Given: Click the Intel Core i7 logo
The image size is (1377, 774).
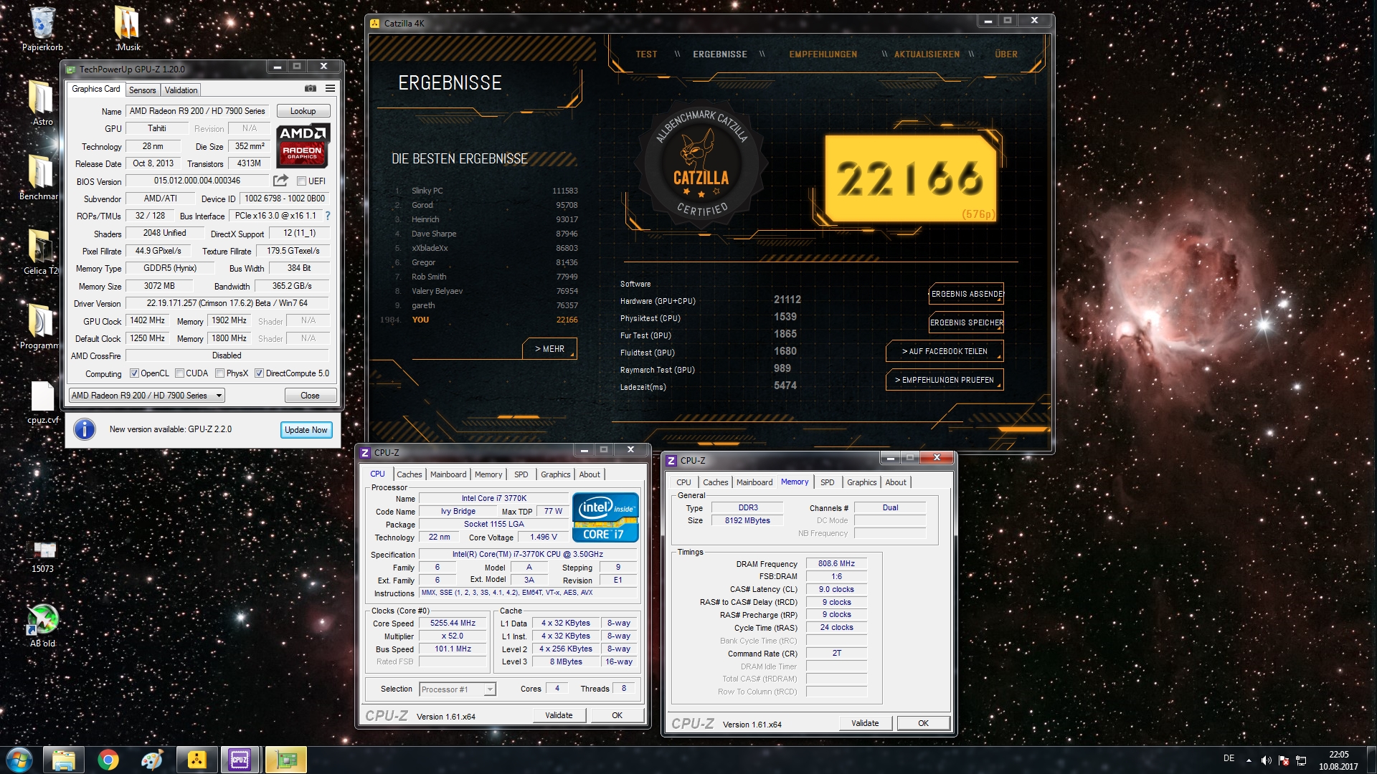Looking at the screenshot, I should 605,517.
